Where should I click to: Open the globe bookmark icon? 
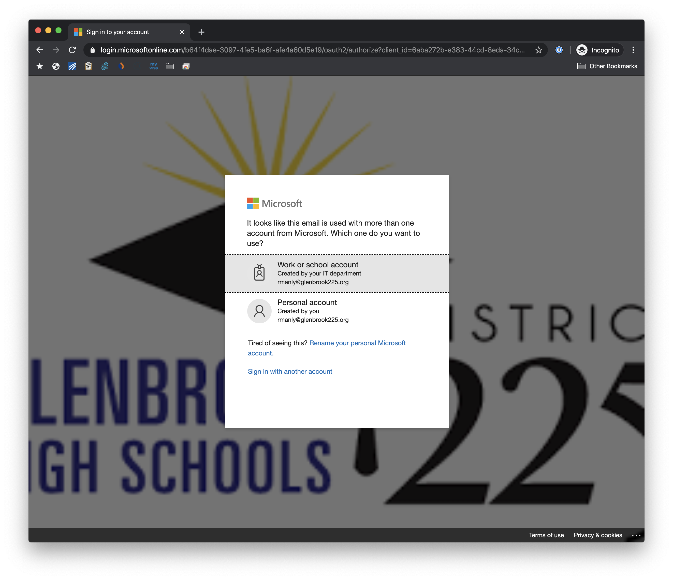click(56, 66)
